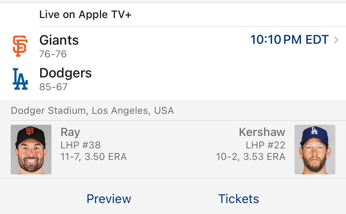Select the Ray pitcher name
The image size is (346, 214).
point(70,132)
